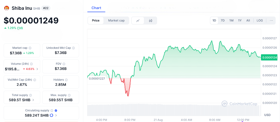
Task: Select the 1Y time range
Action: (240, 21)
